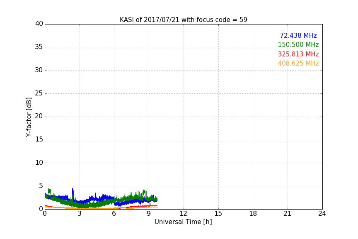The width and height of the screenshot is (358, 239).
Task: Click the x-axis tick label 6
Action: point(114,214)
